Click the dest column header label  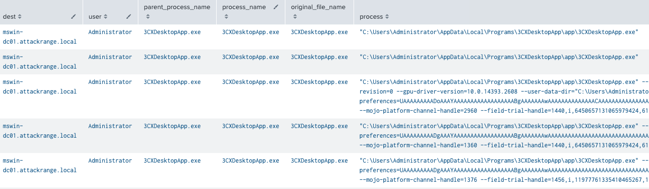(x=9, y=17)
